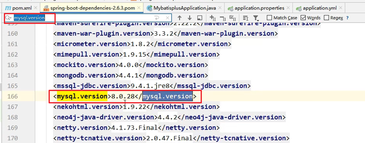Click the mockito.version value 4.0.0
The height and width of the screenshot is (143, 365).
pyautogui.click(x=129, y=65)
